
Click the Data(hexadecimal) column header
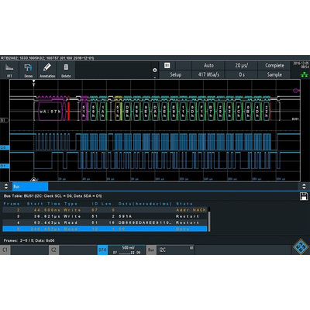click(145, 204)
